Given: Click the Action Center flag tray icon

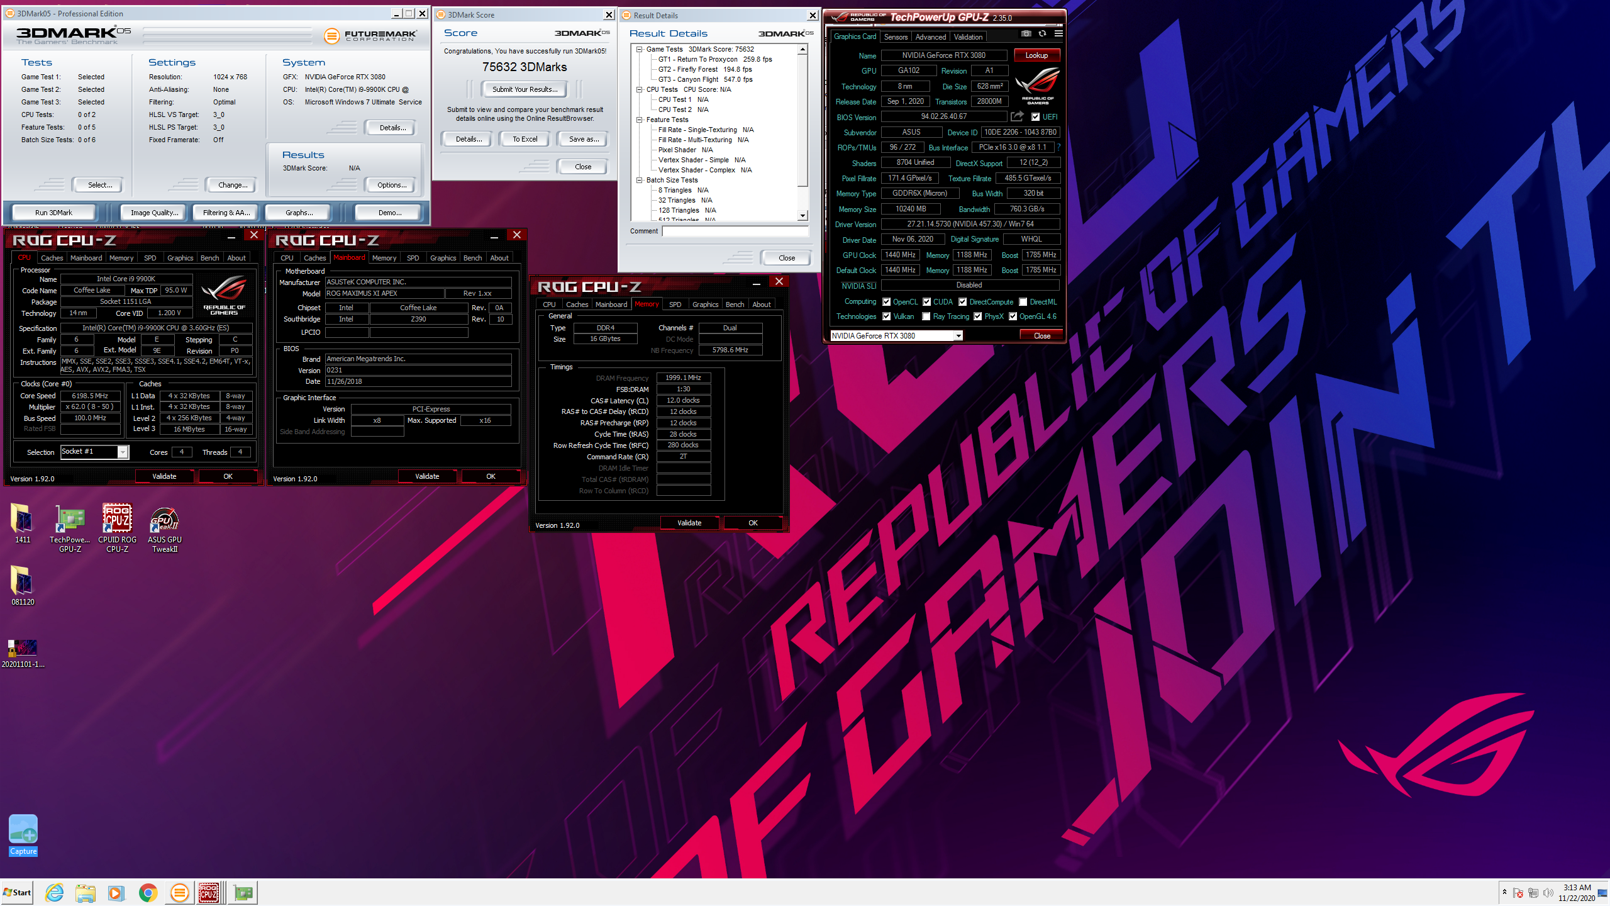Looking at the screenshot, I should pyautogui.click(x=1518, y=893).
